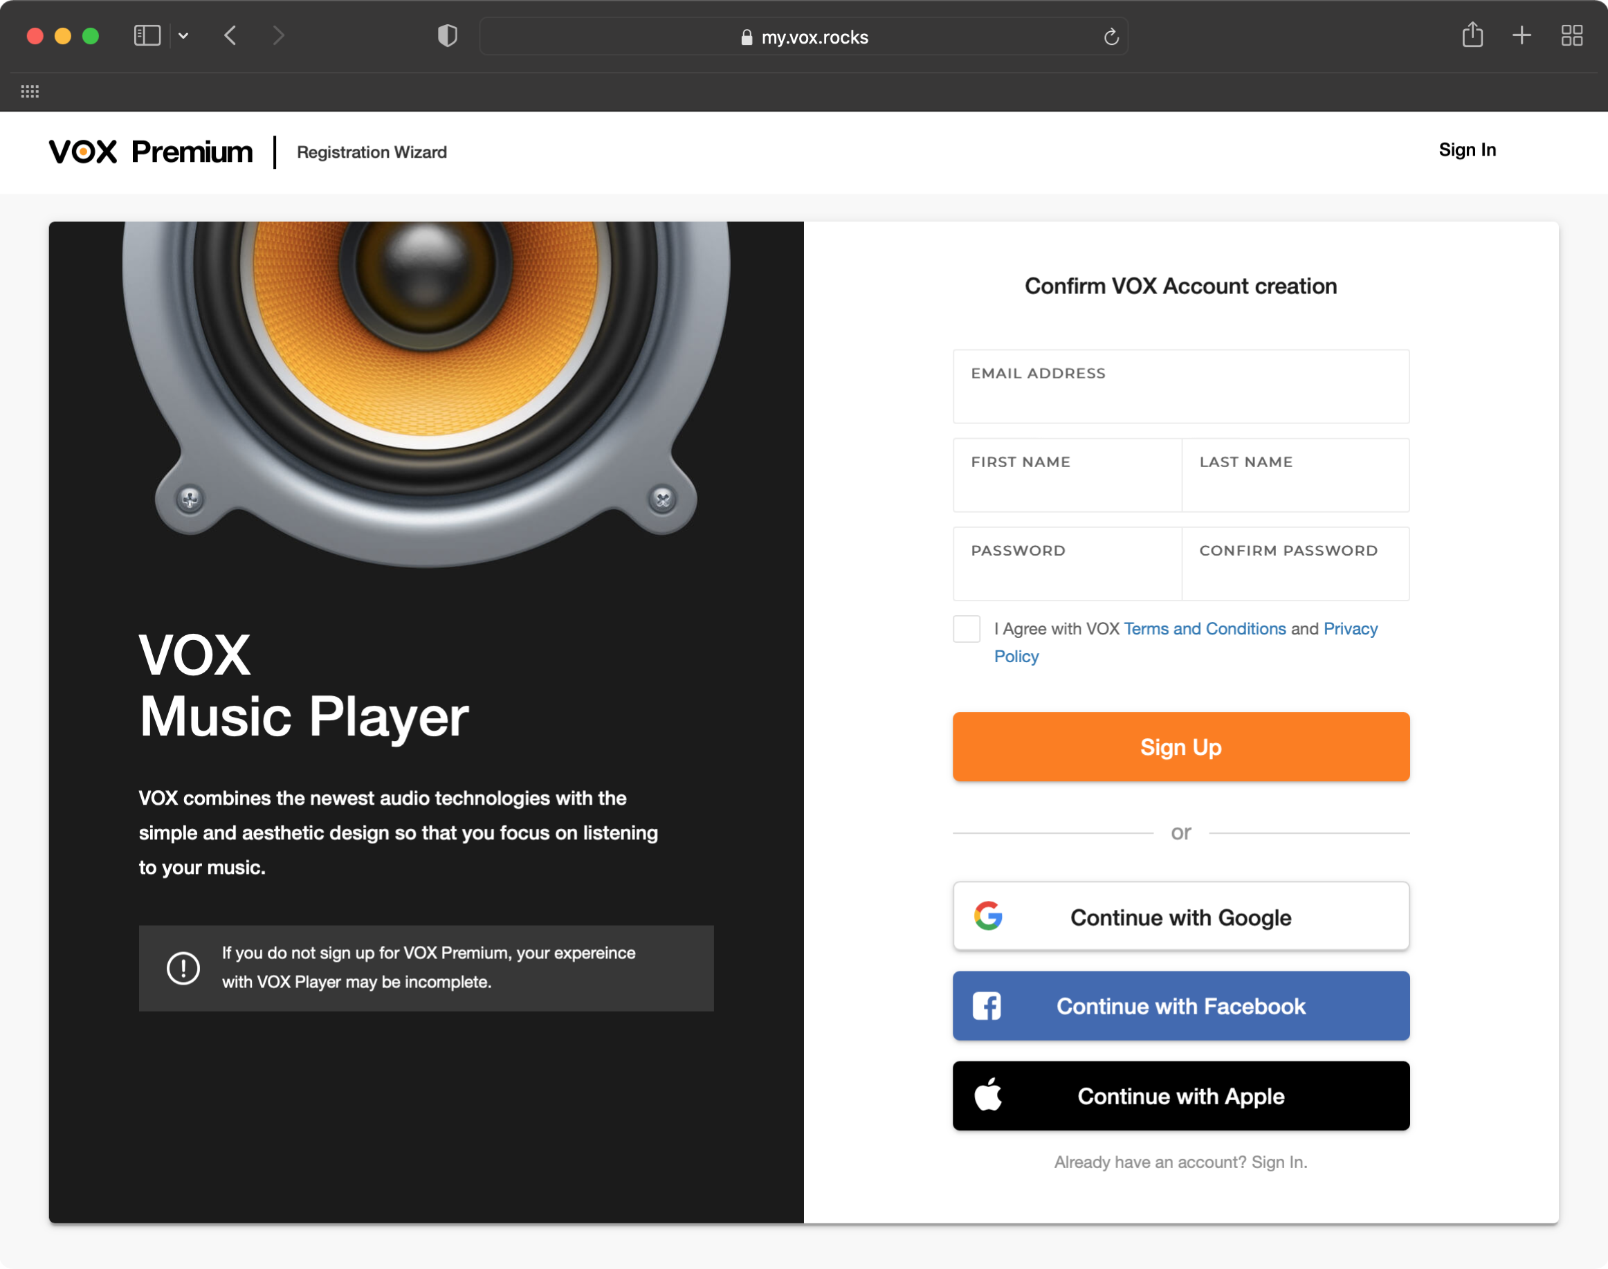Click the Facebook logo icon
Screen dimensions: 1608x1269
(987, 1006)
